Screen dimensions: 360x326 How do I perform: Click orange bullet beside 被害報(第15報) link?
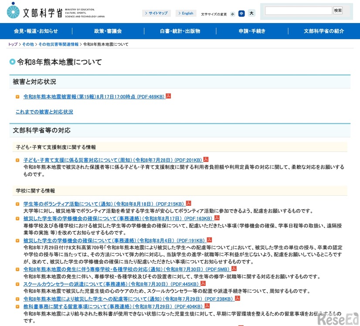point(17,97)
